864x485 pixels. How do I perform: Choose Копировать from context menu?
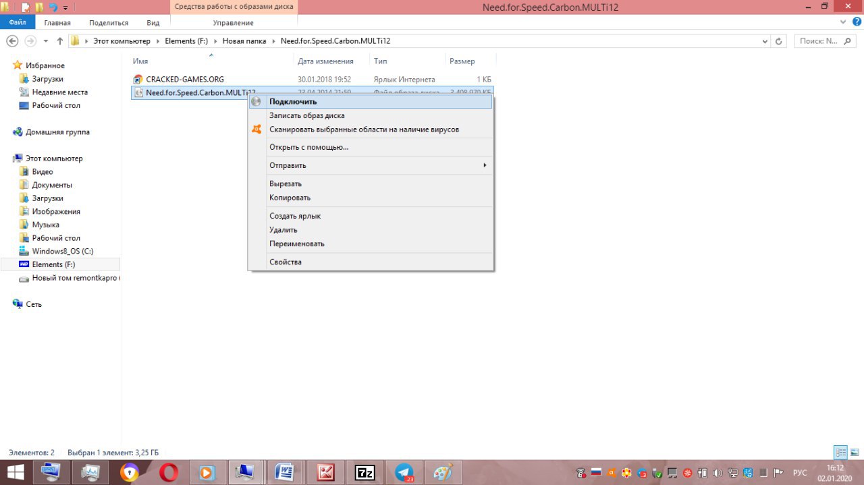click(371, 198)
